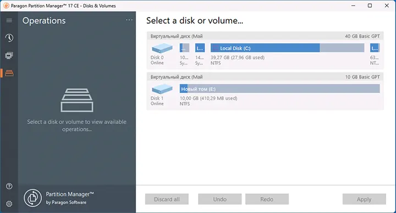The height and width of the screenshot is (213, 396).
Task: Click the Disk 0 Online label
Action: pyautogui.click(x=157, y=60)
